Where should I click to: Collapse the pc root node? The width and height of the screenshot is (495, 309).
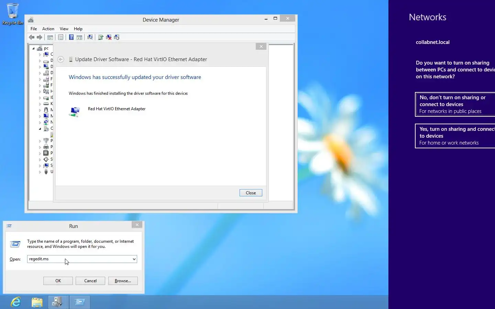[33, 48]
